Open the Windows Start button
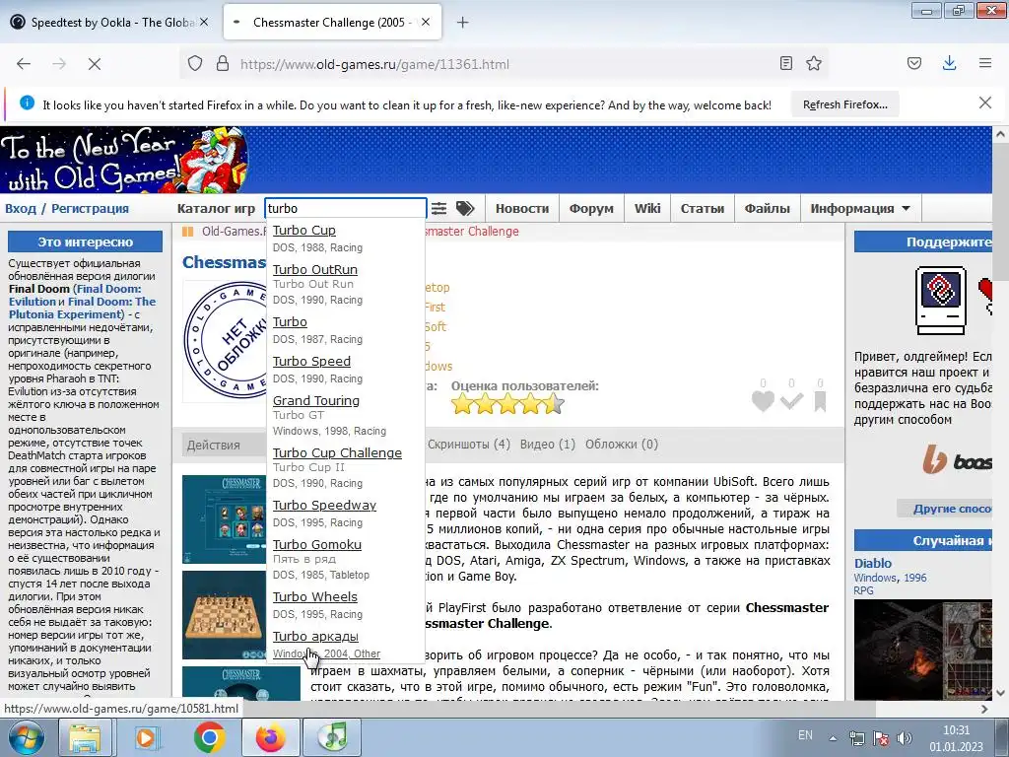 click(x=26, y=737)
